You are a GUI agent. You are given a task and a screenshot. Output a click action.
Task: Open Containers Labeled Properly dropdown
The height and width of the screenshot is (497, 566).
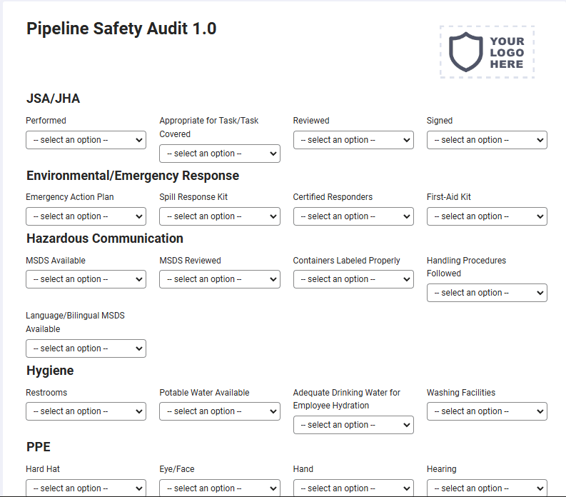(x=353, y=279)
